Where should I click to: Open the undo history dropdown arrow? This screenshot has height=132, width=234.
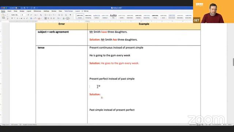coord(29,8)
